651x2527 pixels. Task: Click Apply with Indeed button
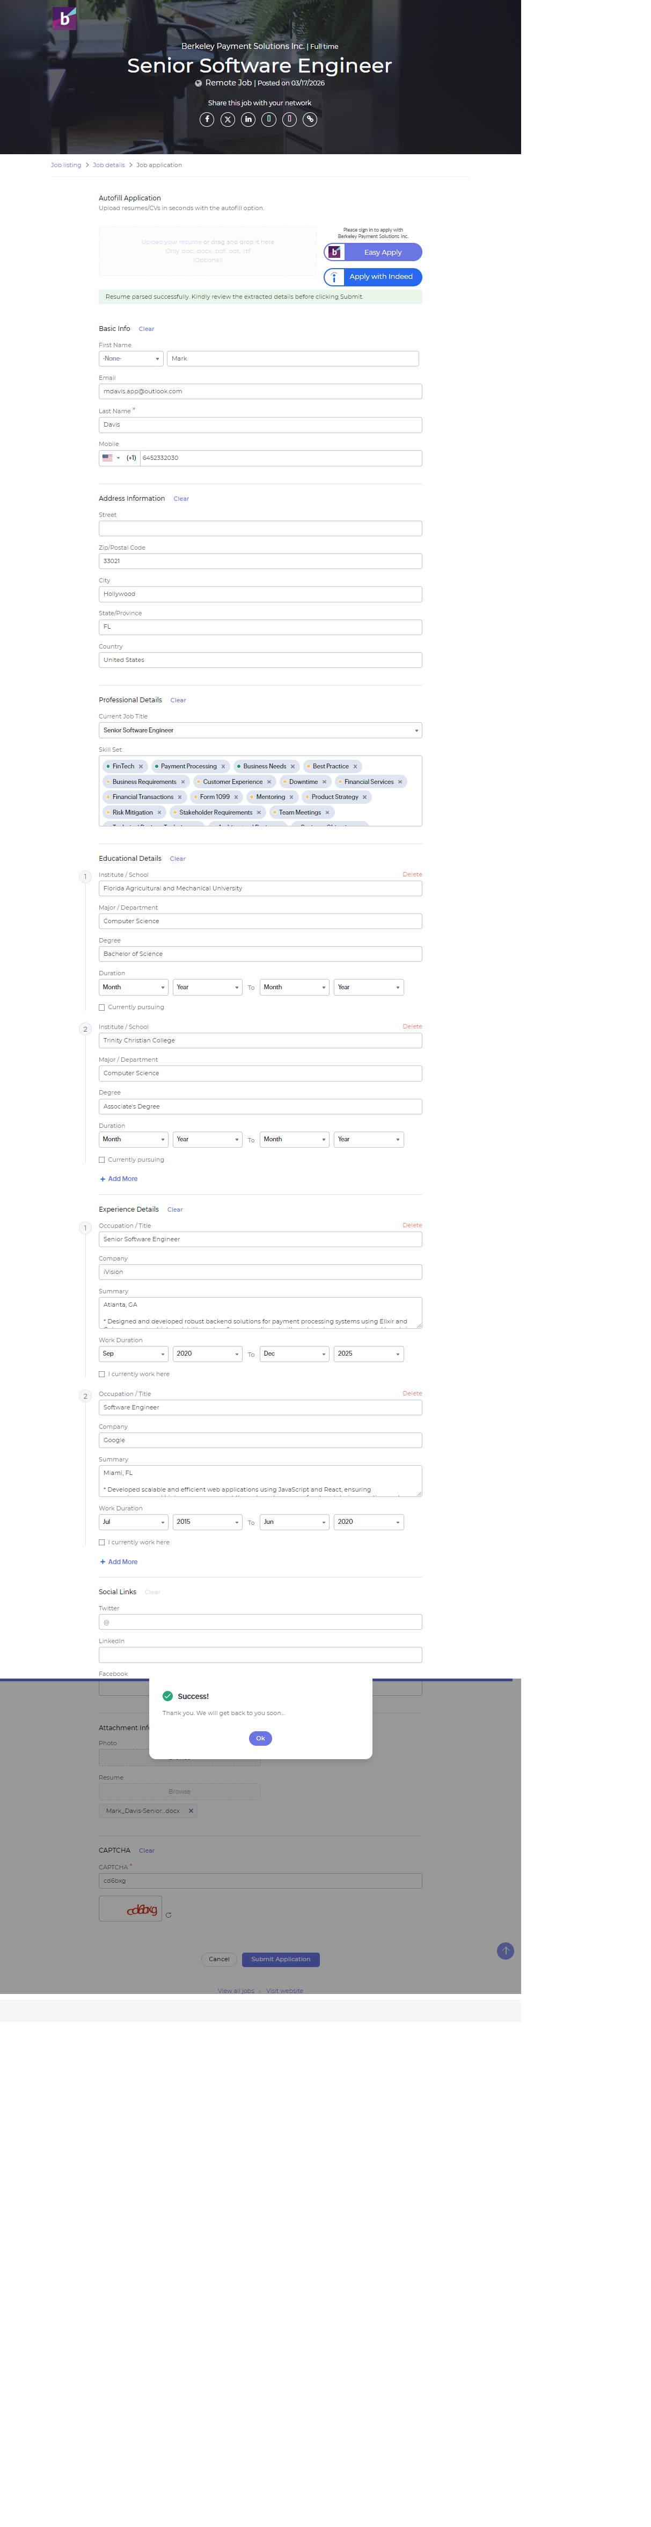pos(372,278)
